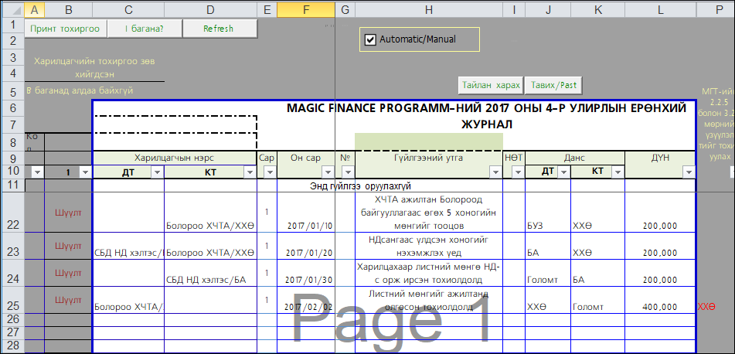Select column H header
Screen dimensions: 735x354
click(428, 9)
